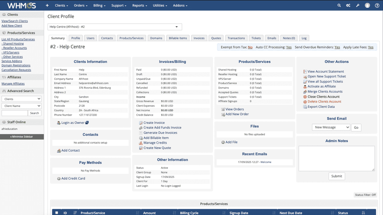Collapse sidebar with Minimise Sidebar bar
The width and height of the screenshot is (383, 215).
[x=22, y=136]
